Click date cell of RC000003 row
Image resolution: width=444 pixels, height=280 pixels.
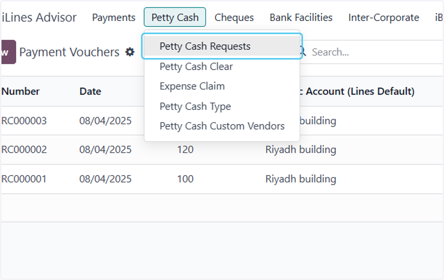[x=105, y=120]
